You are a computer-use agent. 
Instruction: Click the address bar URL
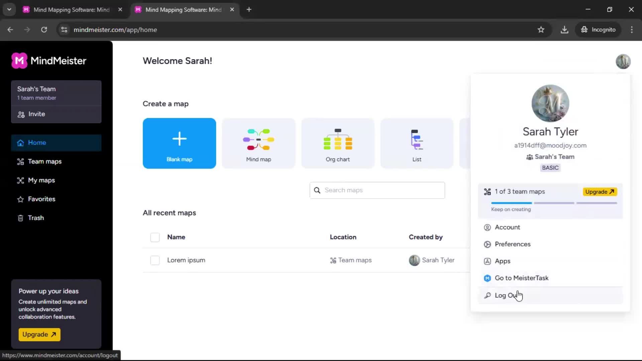coord(115,30)
